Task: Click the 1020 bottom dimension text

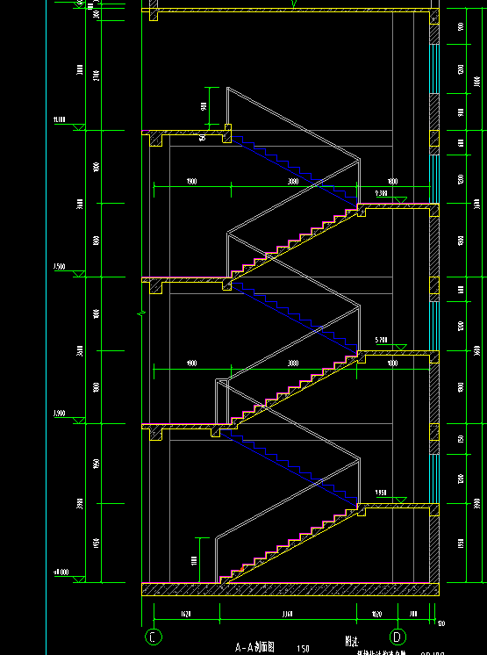Action: coord(376,614)
